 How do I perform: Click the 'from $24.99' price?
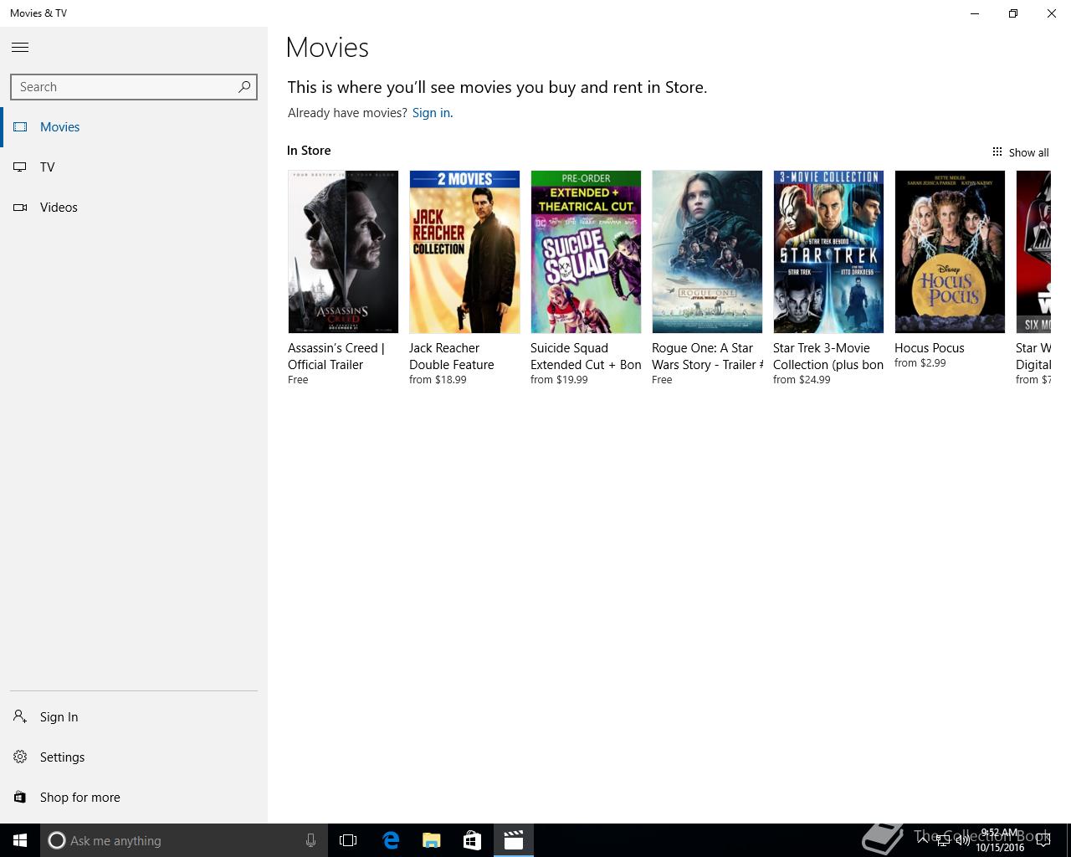802,380
